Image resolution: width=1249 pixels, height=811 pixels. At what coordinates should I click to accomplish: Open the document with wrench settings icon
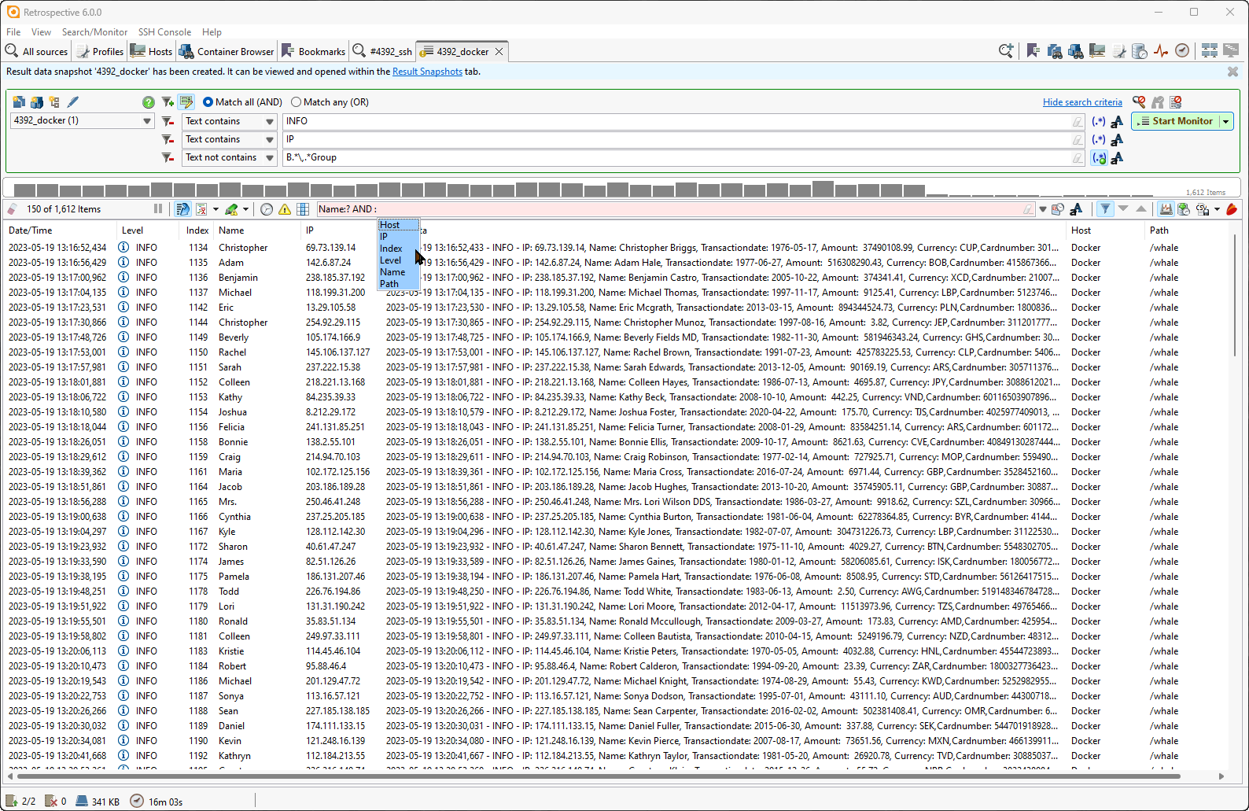[x=1118, y=51]
